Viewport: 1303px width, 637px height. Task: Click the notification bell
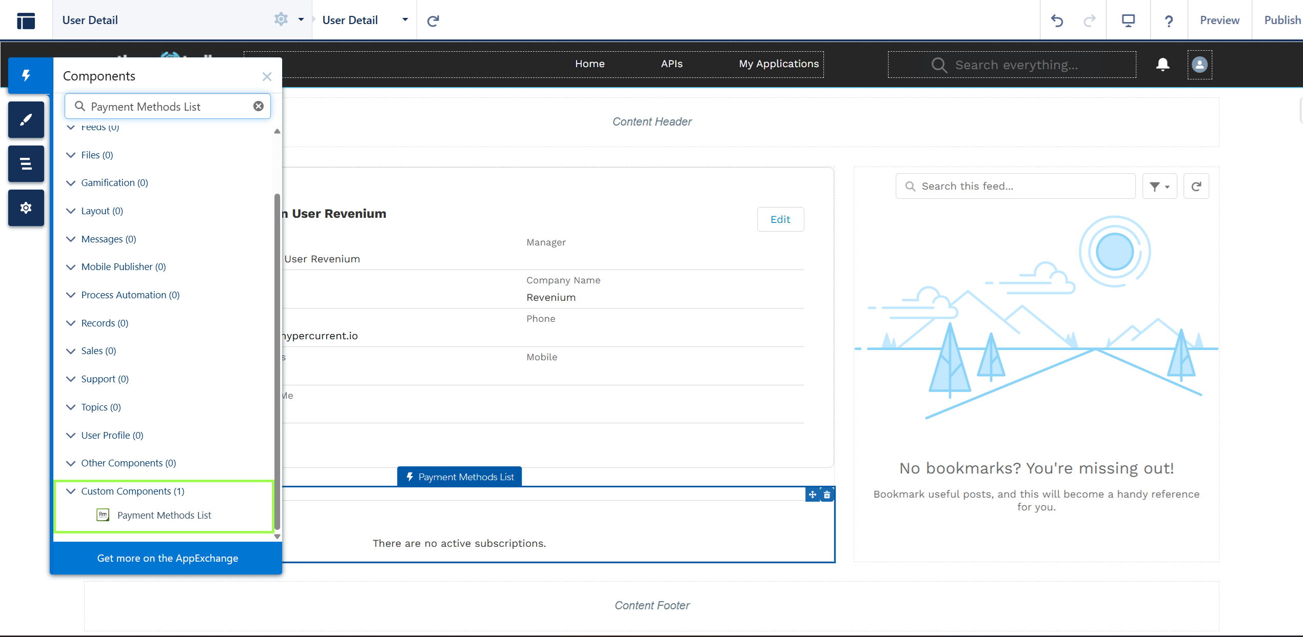(1162, 65)
